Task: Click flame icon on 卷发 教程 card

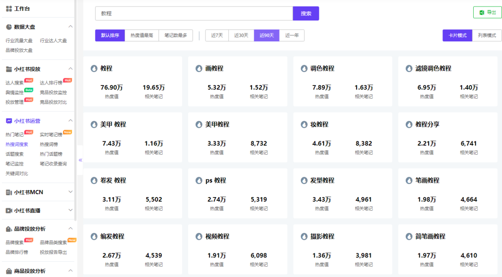Action: 94,181
